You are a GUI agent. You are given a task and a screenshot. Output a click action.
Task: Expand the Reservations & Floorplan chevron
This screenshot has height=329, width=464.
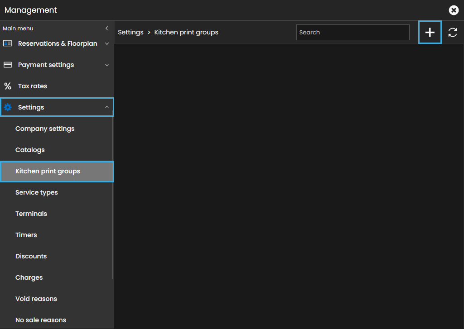click(x=107, y=44)
